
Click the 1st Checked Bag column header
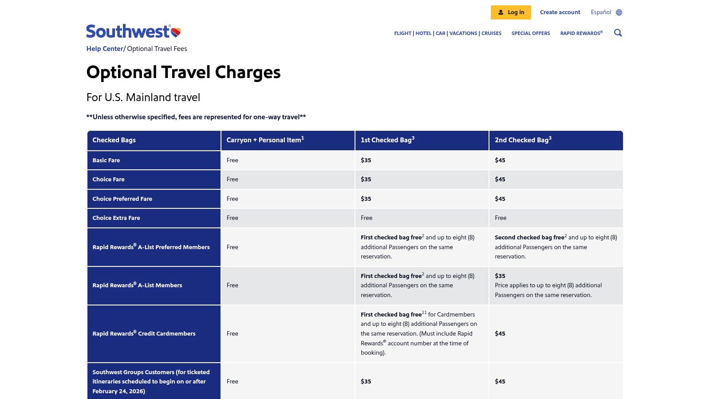pyautogui.click(x=387, y=140)
